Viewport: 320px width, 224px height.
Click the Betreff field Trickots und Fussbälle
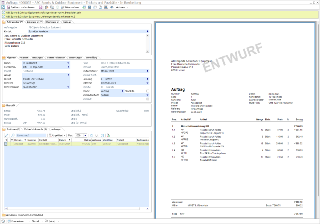tap(46, 79)
